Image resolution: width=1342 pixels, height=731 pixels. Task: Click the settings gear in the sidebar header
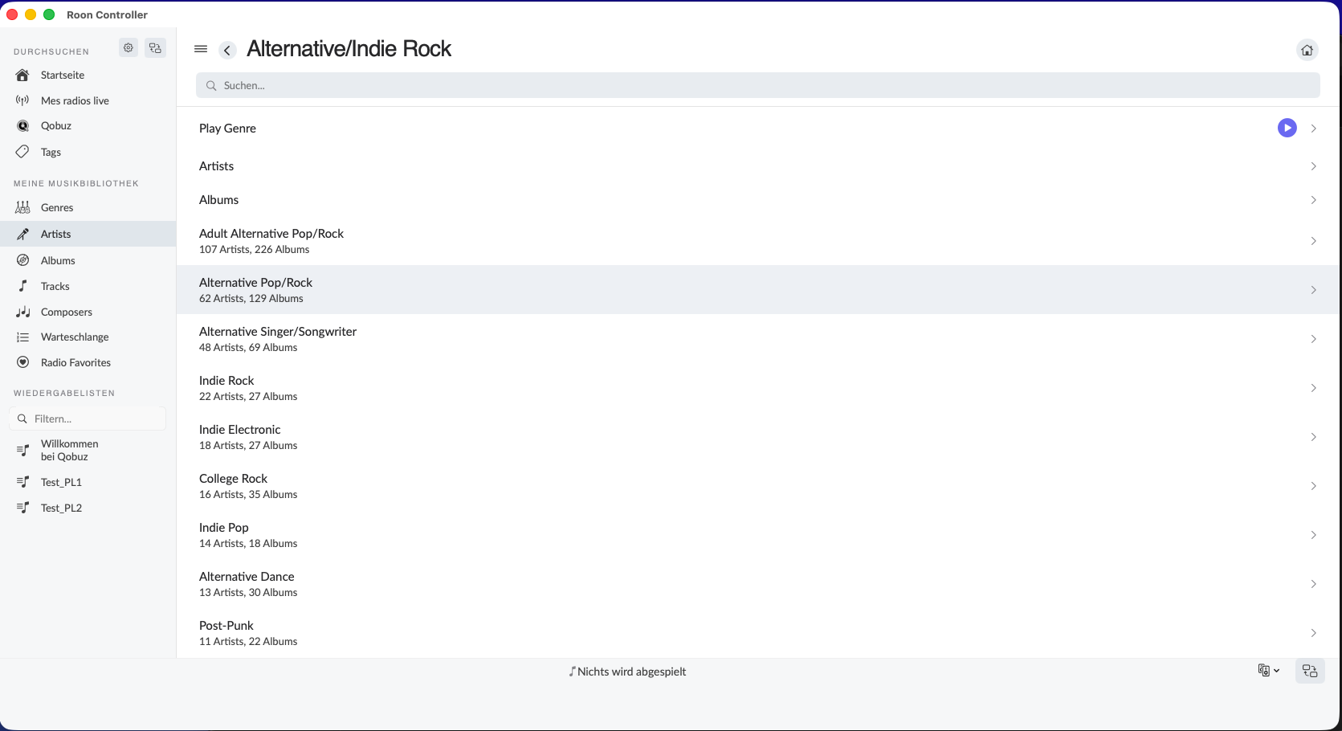(x=128, y=48)
